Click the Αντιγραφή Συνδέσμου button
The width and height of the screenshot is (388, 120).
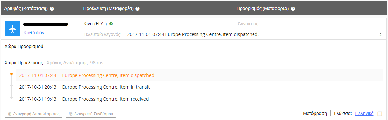(91, 114)
